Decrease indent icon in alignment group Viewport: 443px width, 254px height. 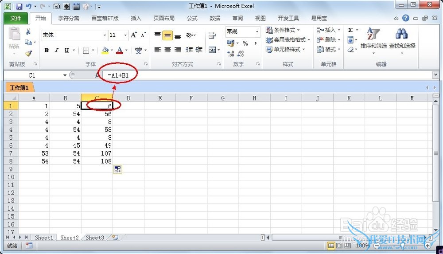[189, 50]
